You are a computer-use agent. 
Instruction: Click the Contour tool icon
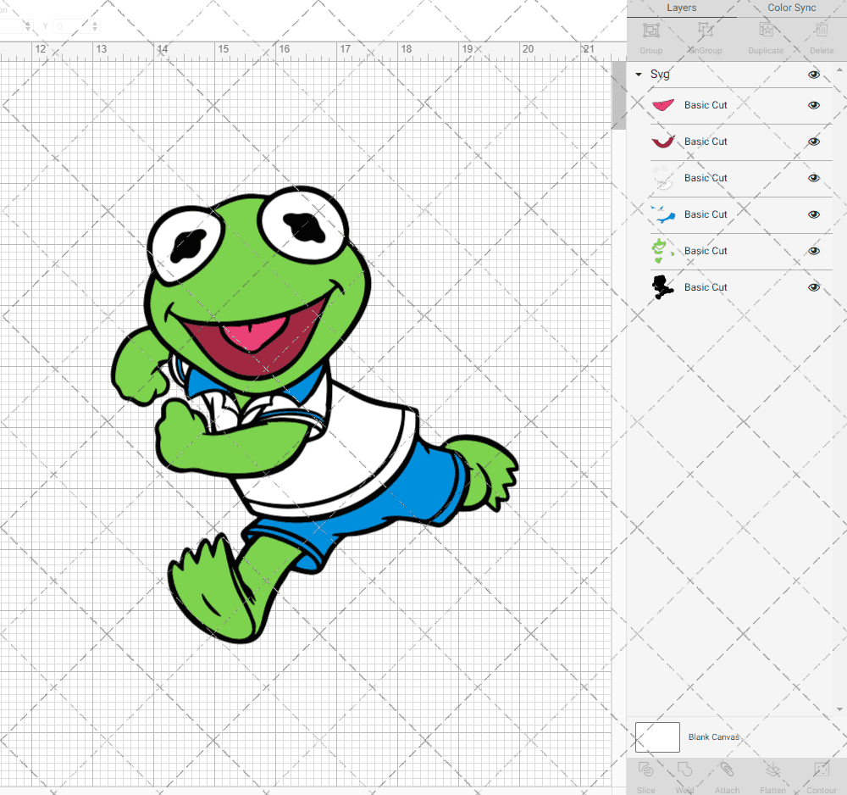tap(821, 770)
